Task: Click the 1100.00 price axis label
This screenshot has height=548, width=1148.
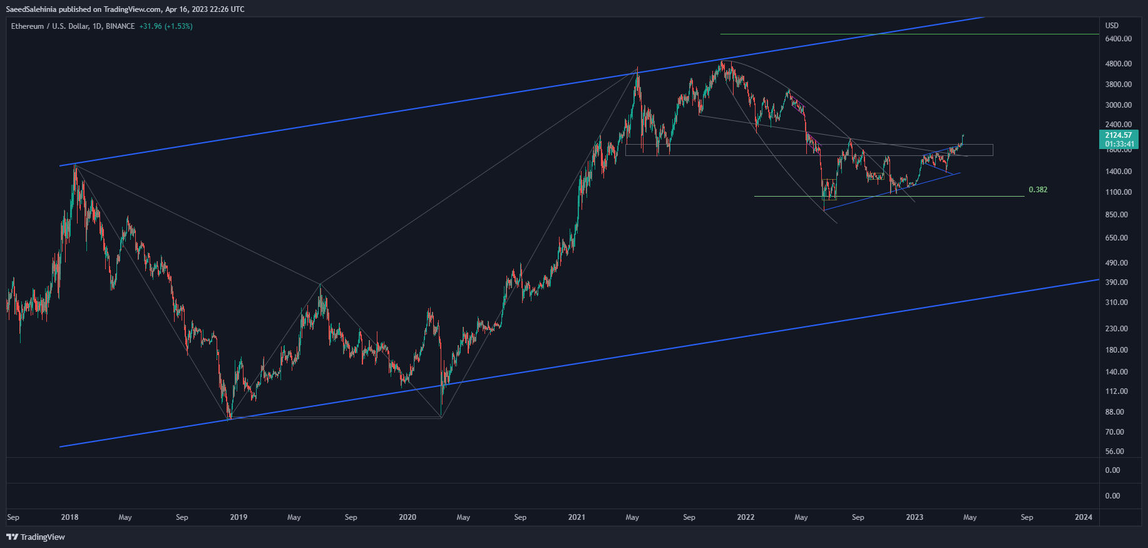Action: [1119, 192]
